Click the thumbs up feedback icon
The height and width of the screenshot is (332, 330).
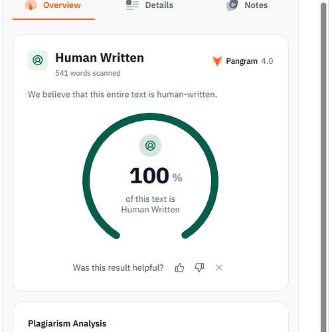click(x=179, y=268)
